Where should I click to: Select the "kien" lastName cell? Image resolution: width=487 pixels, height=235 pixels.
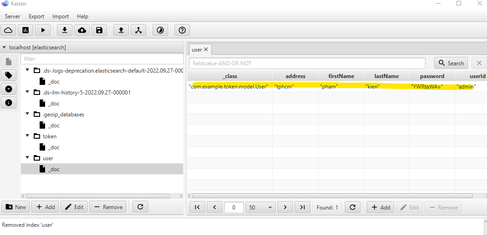point(387,87)
